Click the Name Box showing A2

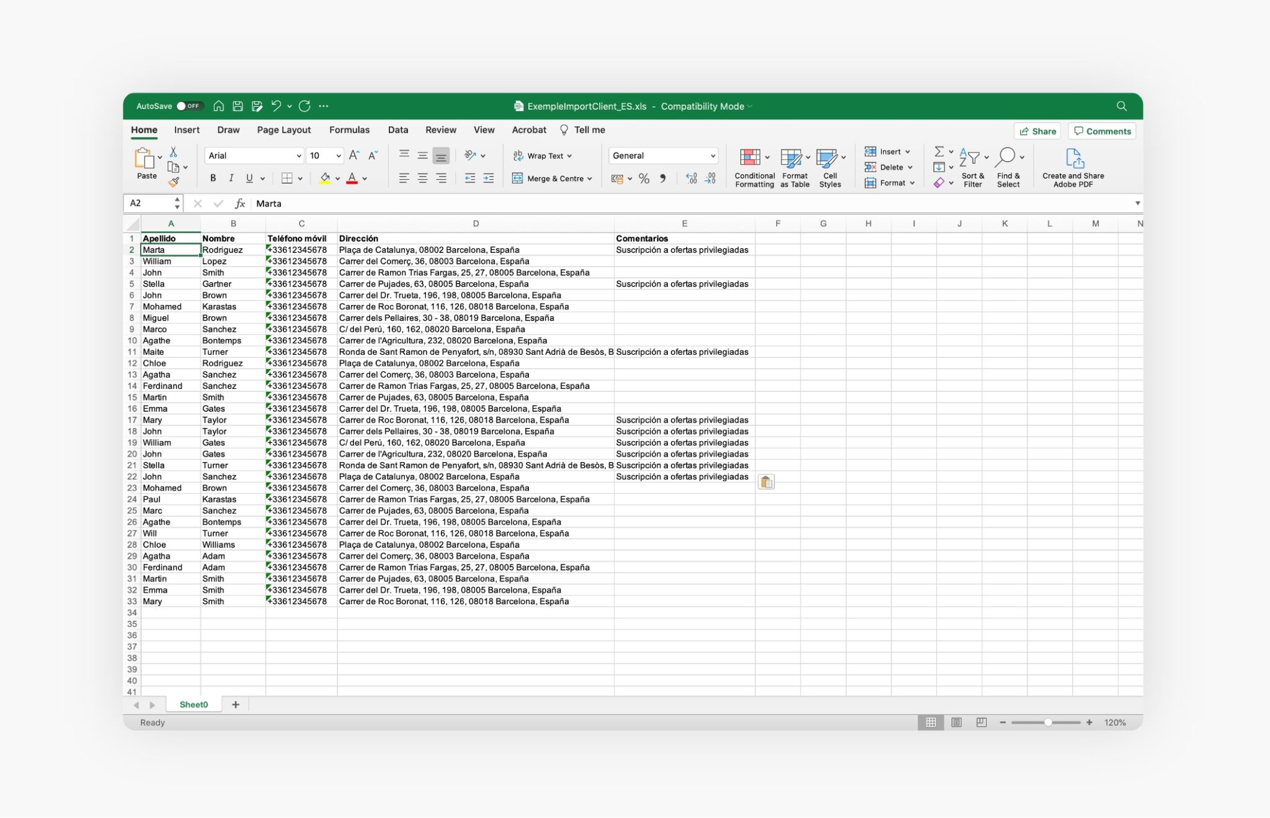click(x=152, y=203)
